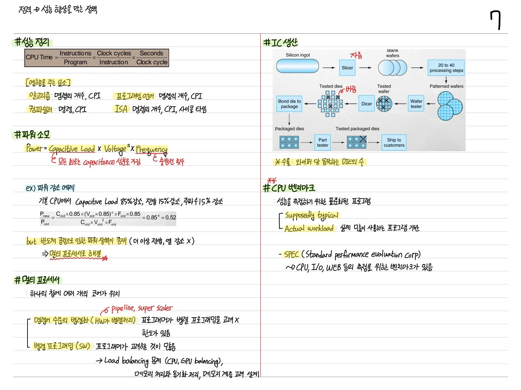The image size is (521, 390).
Task: Click the Silicon ingot cylinder shape
Action: 297,66
